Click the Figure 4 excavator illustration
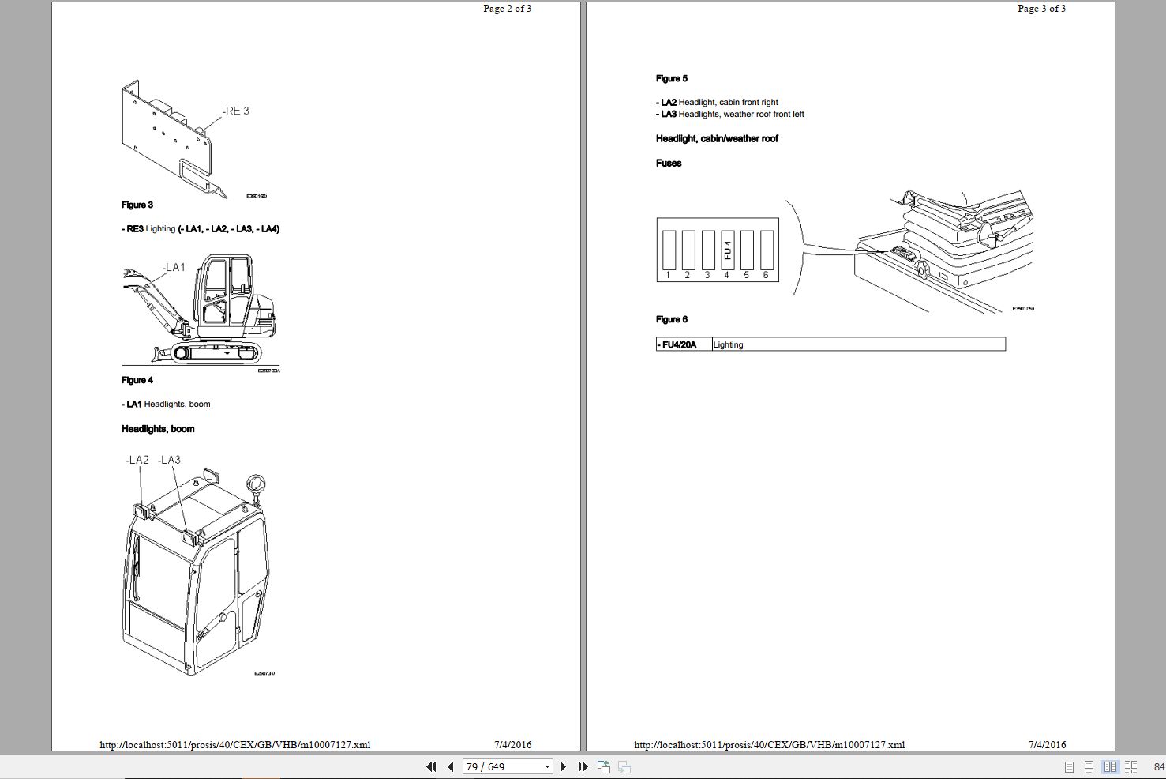1166x779 pixels. pyautogui.click(x=201, y=313)
